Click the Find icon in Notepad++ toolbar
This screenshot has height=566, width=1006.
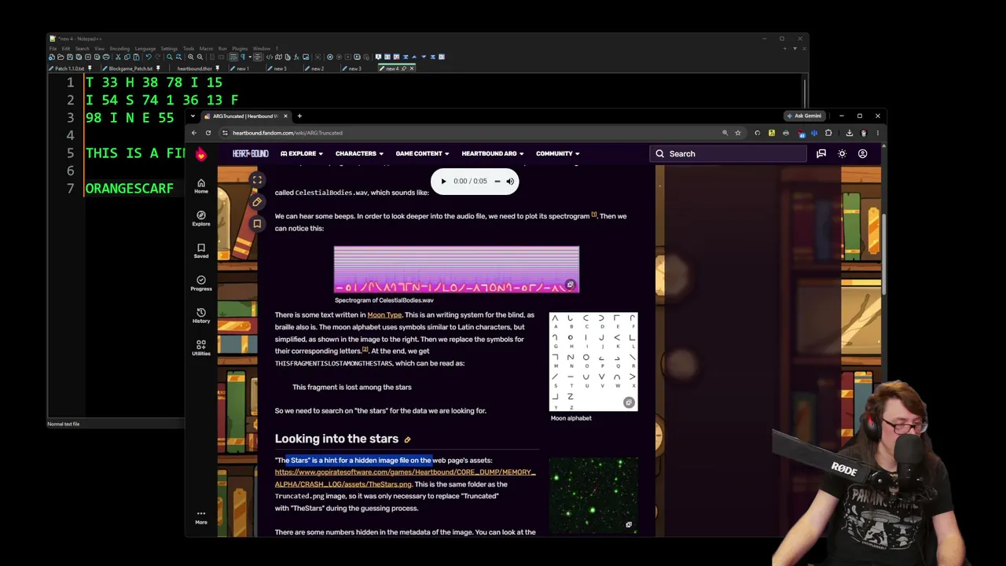tap(170, 57)
